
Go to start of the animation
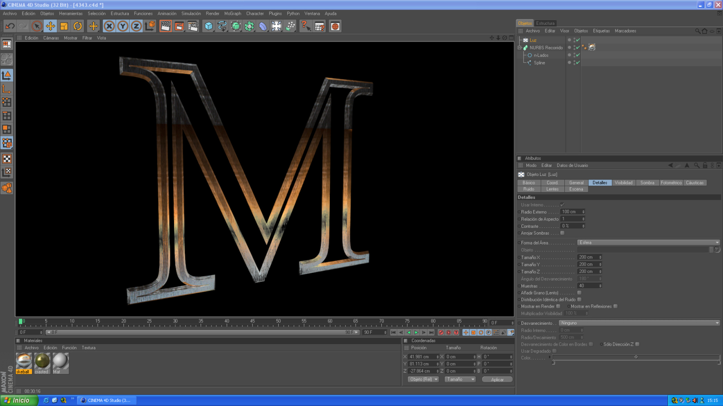394,332
